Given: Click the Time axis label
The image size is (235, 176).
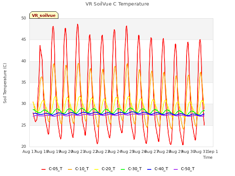Looking at the screenshot, I should tap(208, 157).
